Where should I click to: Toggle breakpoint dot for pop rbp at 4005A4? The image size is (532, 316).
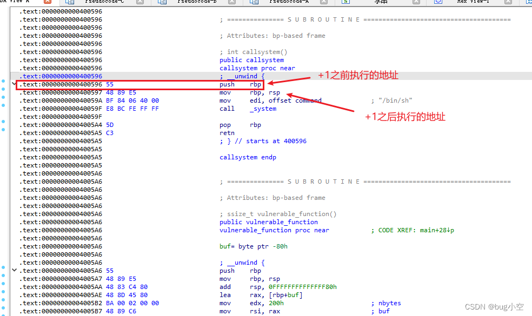coord(3,122)
